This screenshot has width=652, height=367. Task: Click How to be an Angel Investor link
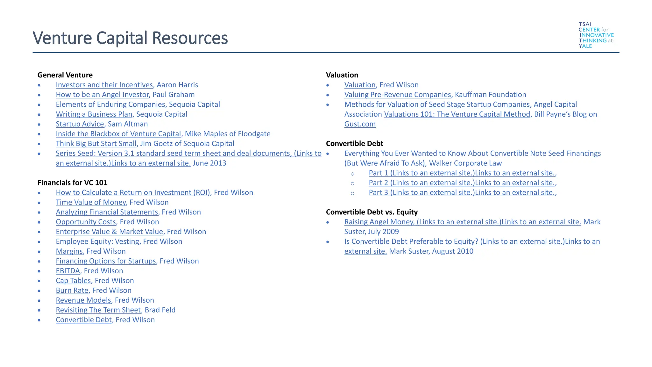(x=102, y=95)
